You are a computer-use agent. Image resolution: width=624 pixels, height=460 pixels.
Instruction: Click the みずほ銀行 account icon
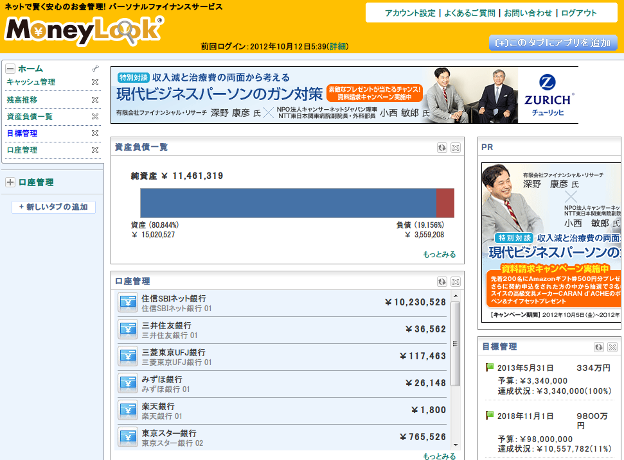click(128, 384)
